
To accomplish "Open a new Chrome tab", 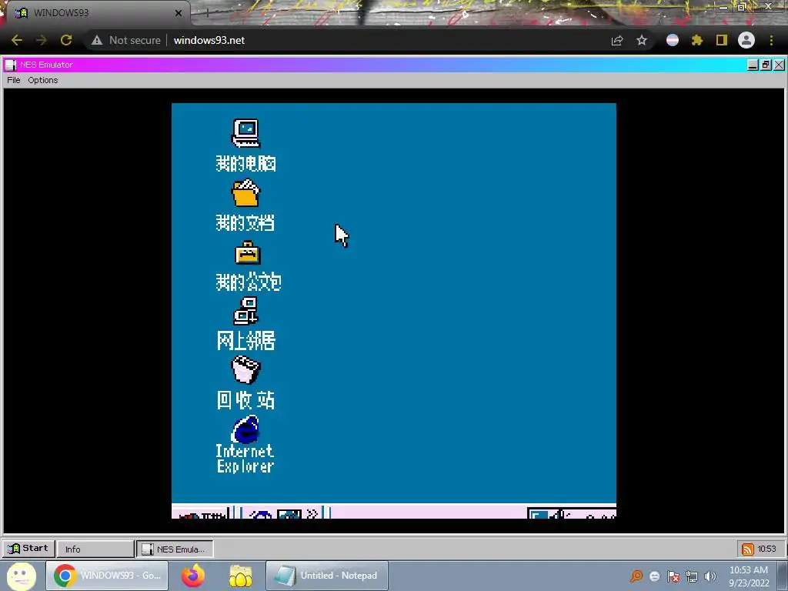I will click(x=207, y=13).
